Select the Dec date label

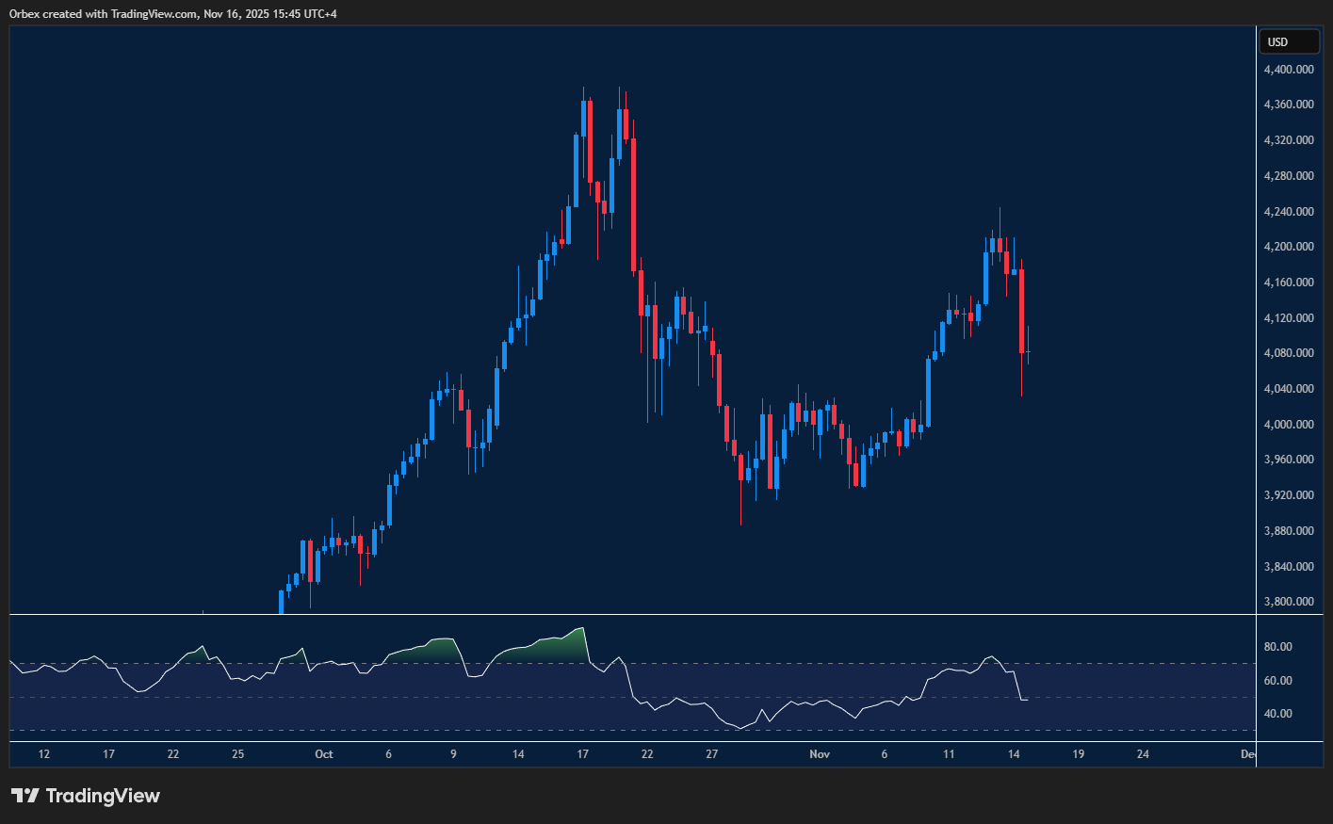(1248, 754)
